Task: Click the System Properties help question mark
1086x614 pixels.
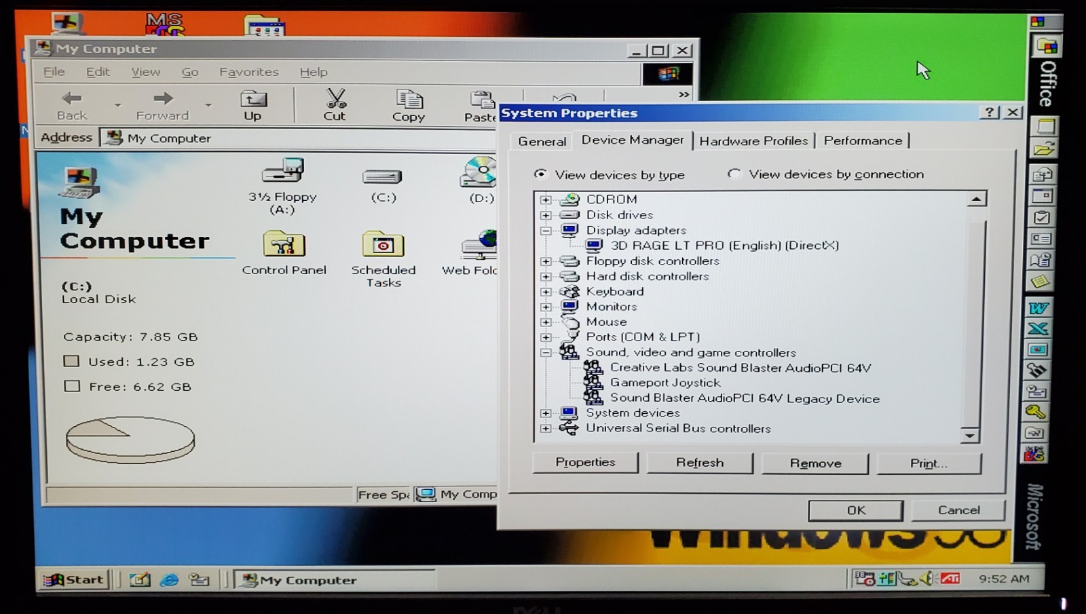Action: (990, 113)
